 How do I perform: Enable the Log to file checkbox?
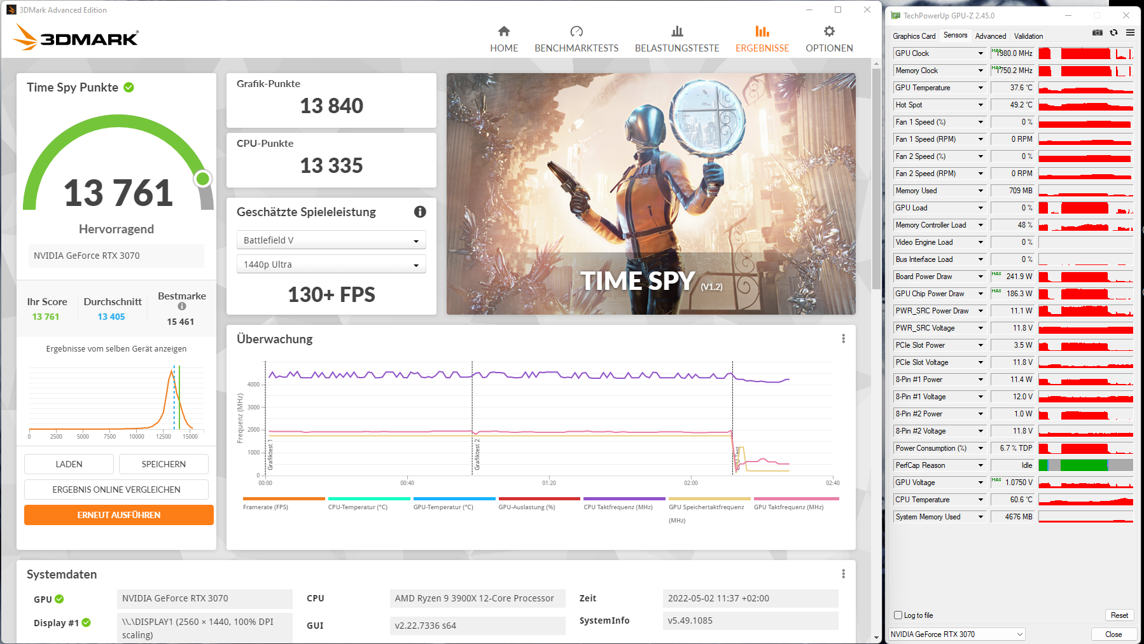[x=898, y=615]
